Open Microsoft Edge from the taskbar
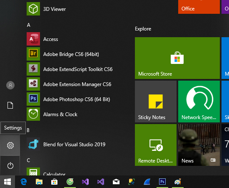The height and width of the screenshot is (188, 229). pyautogui.click(x=23, y=182)
